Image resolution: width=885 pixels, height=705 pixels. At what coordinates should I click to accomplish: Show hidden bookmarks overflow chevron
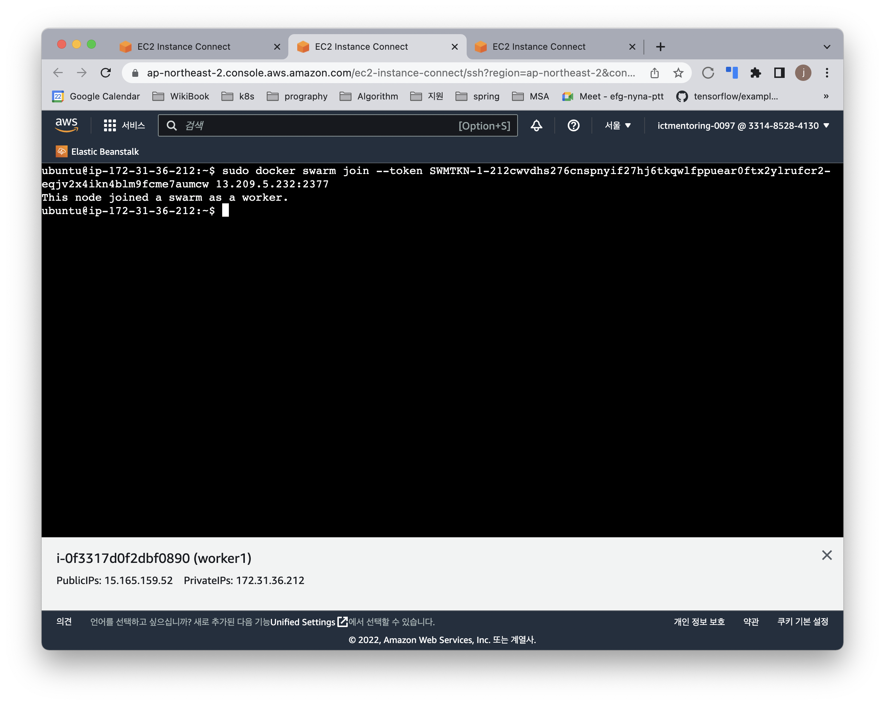click(x=826, y=96)
